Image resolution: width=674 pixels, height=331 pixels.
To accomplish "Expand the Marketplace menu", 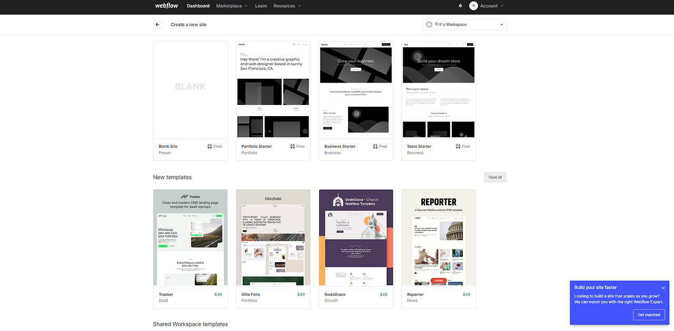I will pos(231,6).
